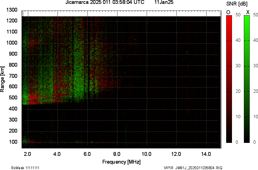Click the 1100 range tick label
The height and width of the screenshot is (170, 258).
[x=12, y=32]
